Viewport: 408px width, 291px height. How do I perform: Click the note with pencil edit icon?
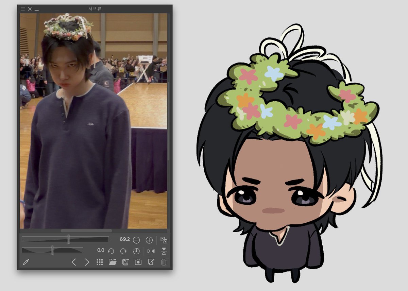pyautogui.click(x=151, y=262)
